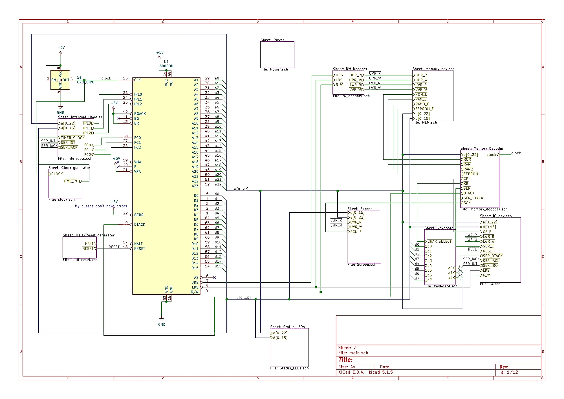The width and height of the screenshot is (564, 399).
Task: Click the d[0..15] bus label
Action: [x=243, y=298]
